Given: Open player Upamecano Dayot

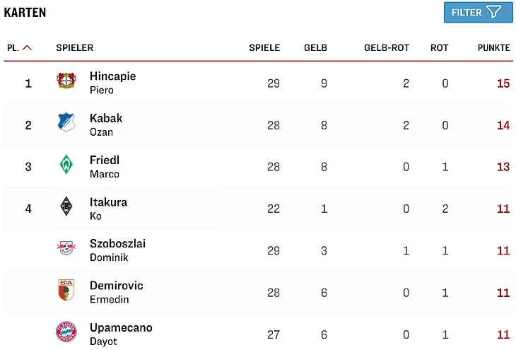Looking at the screenshot, I should (120, 333).
